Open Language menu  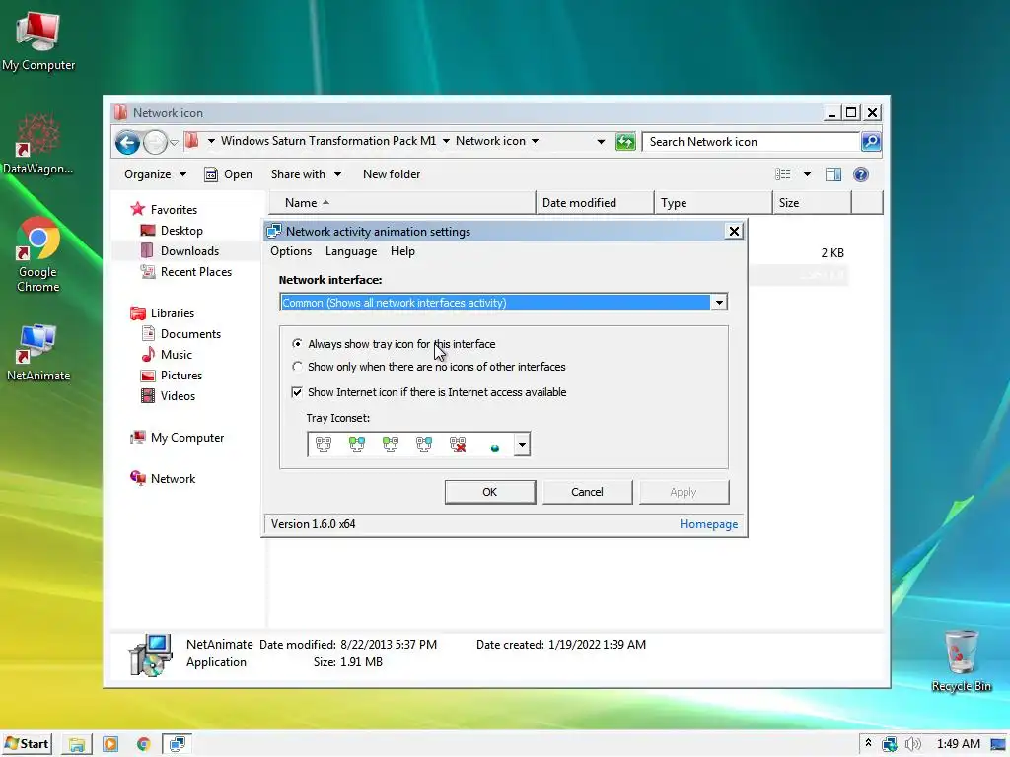351,251
